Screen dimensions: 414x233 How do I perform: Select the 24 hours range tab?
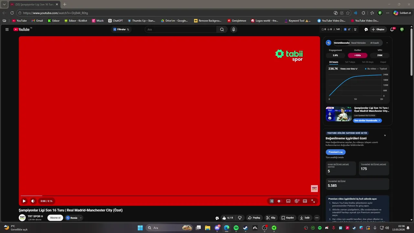pos(333,62)
